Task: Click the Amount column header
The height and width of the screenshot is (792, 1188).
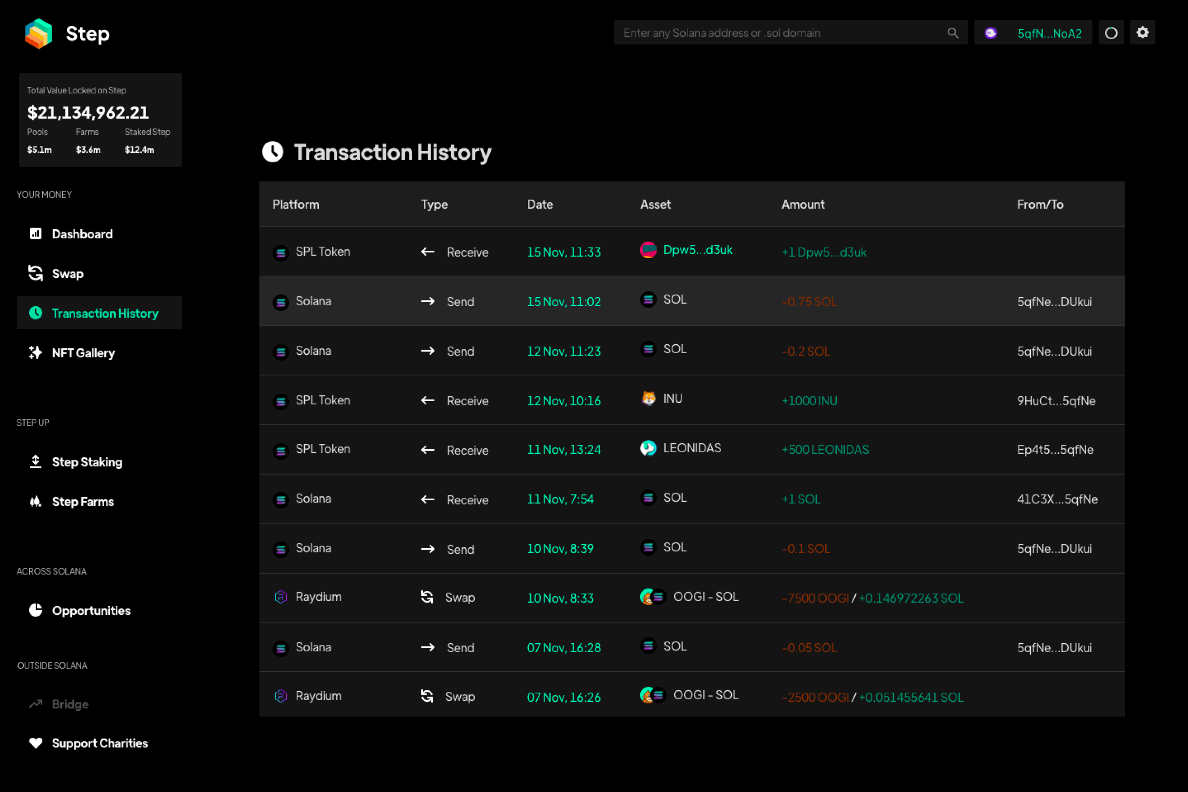Action: tap(803, 204)
